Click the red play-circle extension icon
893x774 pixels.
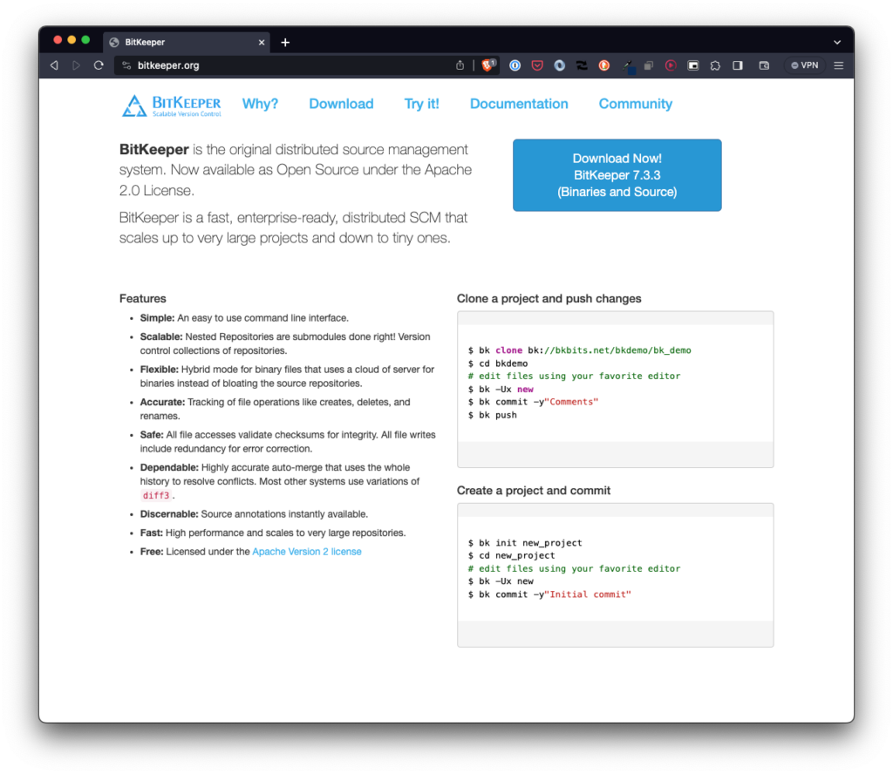pos(671,65)
